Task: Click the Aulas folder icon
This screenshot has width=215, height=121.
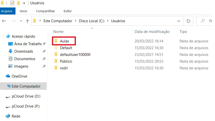Action: (56, 41)
